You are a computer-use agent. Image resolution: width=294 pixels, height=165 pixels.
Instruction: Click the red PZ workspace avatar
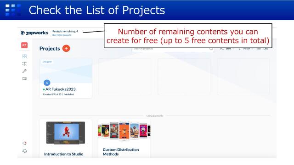(24, 45)
